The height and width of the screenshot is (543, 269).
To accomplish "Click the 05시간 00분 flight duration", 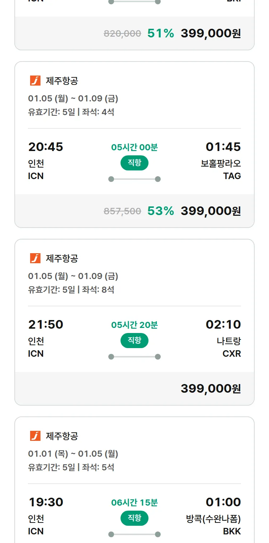I will click(134, 147).
